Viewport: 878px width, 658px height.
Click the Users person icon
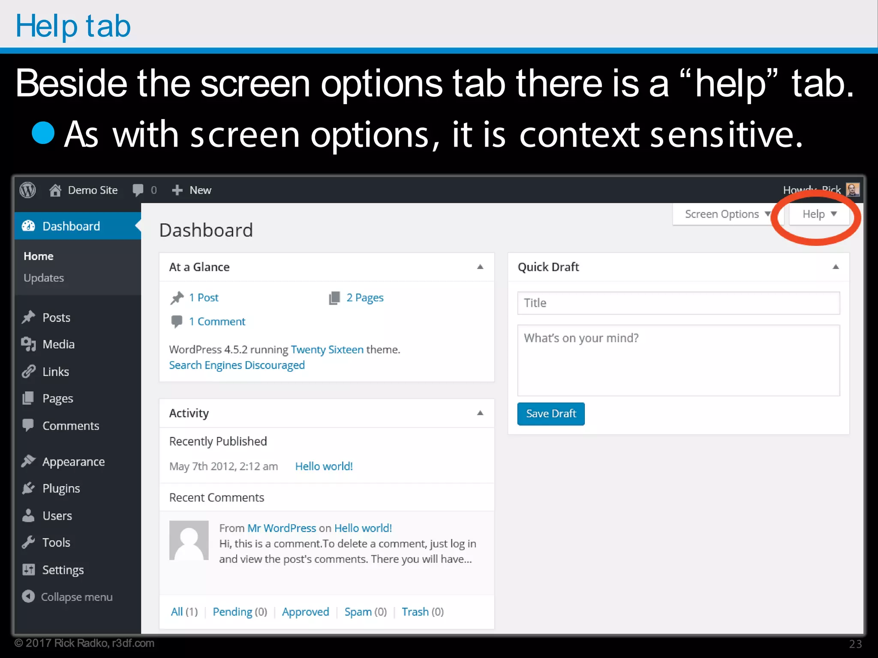point(28,515)
